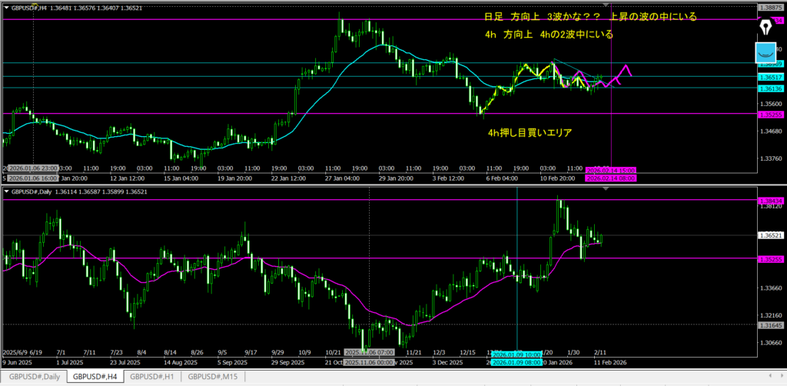Image resolution: width=787 pixels, height=386 pixels.
Task: Select the GBPUSD#,H4 tab
Action: (x=94, y=377)
